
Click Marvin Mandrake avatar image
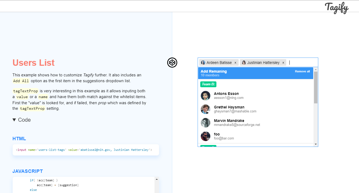point(206,123)
